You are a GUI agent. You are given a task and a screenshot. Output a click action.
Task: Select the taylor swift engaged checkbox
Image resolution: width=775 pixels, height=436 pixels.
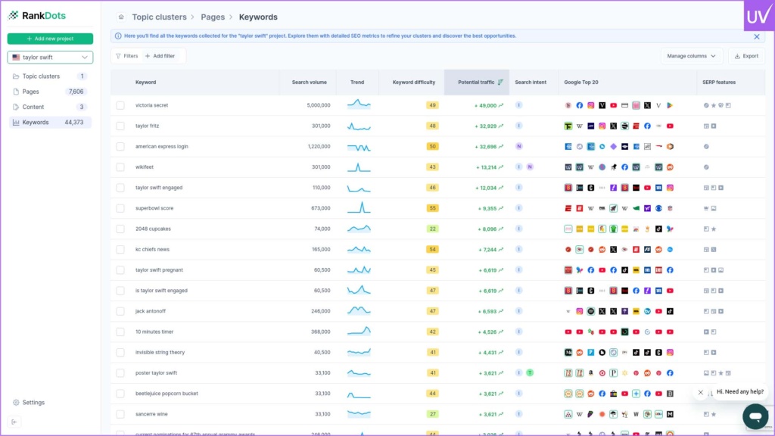point(120,188)
